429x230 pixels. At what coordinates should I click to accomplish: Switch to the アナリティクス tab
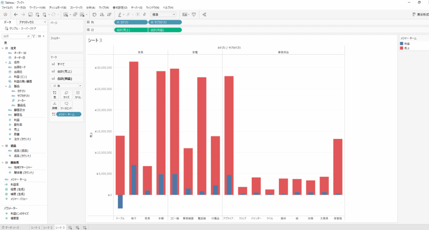click(x=26, y=22)
